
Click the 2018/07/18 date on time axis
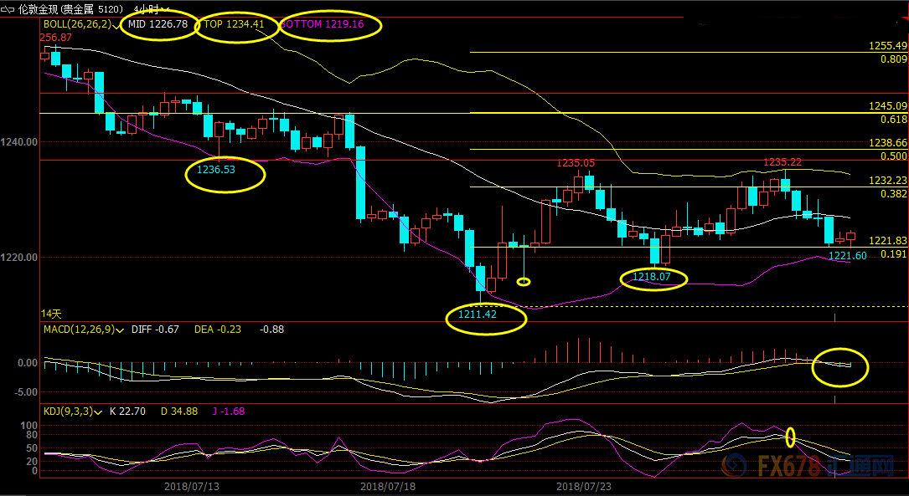click(x=386, y=486)
